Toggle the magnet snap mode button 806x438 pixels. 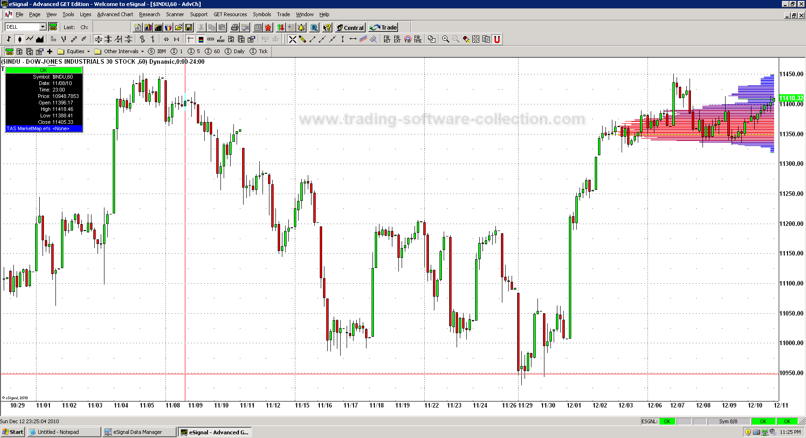[497, 39]
